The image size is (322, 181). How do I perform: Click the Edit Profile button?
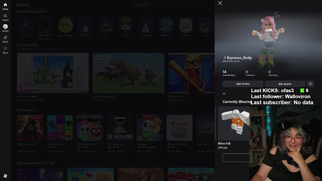(x=243, y=84)
